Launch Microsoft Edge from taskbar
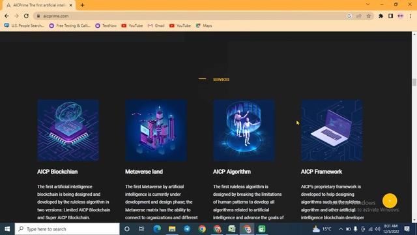Screen dimensions: 417x235 tap(157, 229)
